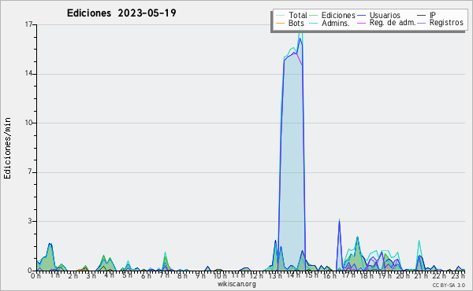Click the x-axis label '1 h'

(55, 275)
